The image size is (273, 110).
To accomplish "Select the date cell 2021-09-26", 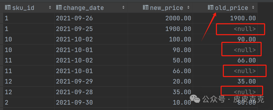I will coord(74,18).
